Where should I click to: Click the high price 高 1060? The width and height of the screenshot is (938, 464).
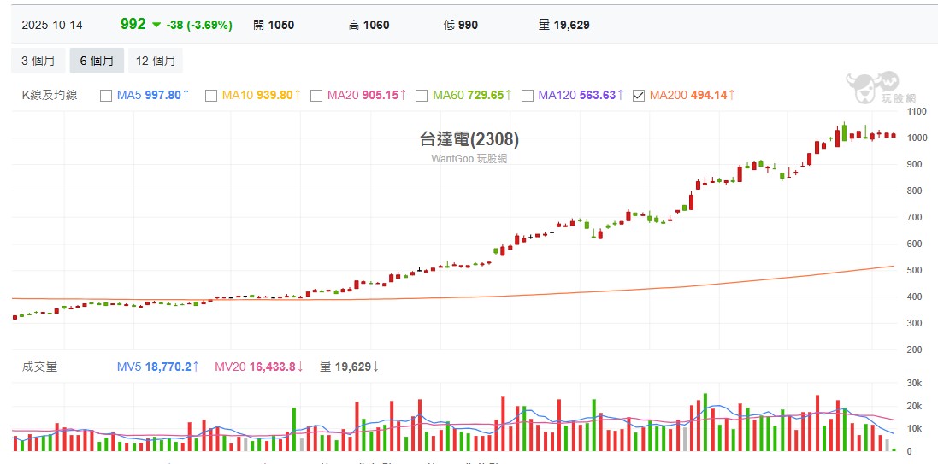coord(369,25)
